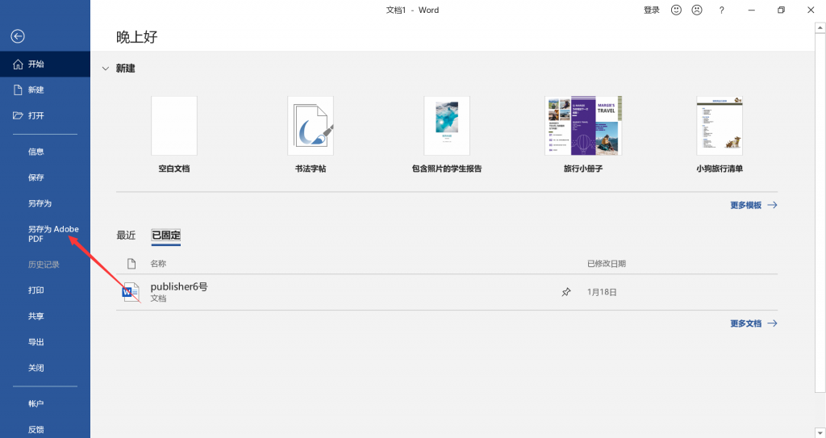The height and width of the screenshot is (438, 826).
Task: Select the 空白文档 template thumbnail
Action: [174, 126]
